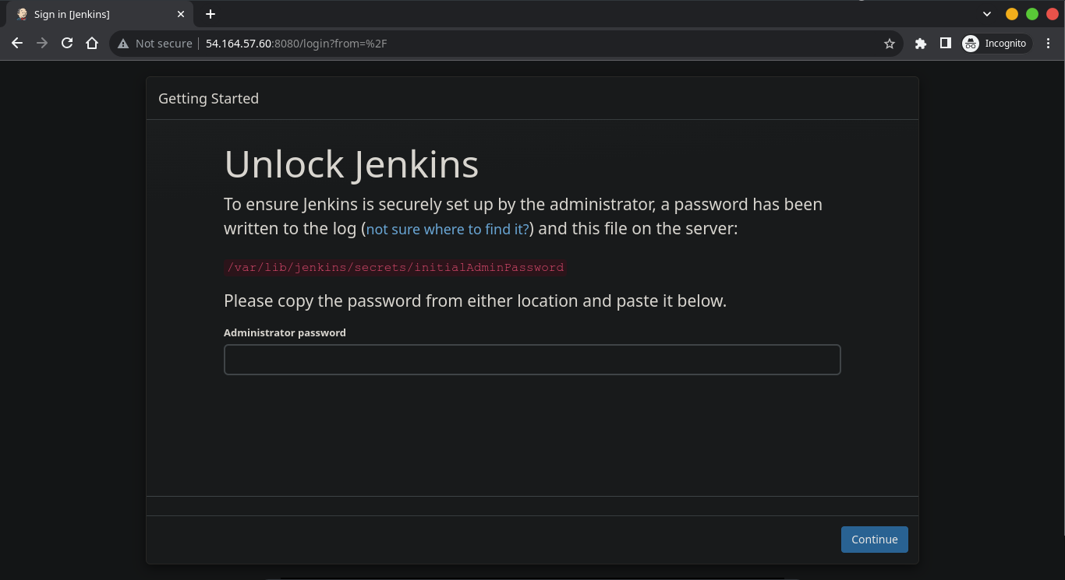Reload the Jenkins login page

[67, 44]
